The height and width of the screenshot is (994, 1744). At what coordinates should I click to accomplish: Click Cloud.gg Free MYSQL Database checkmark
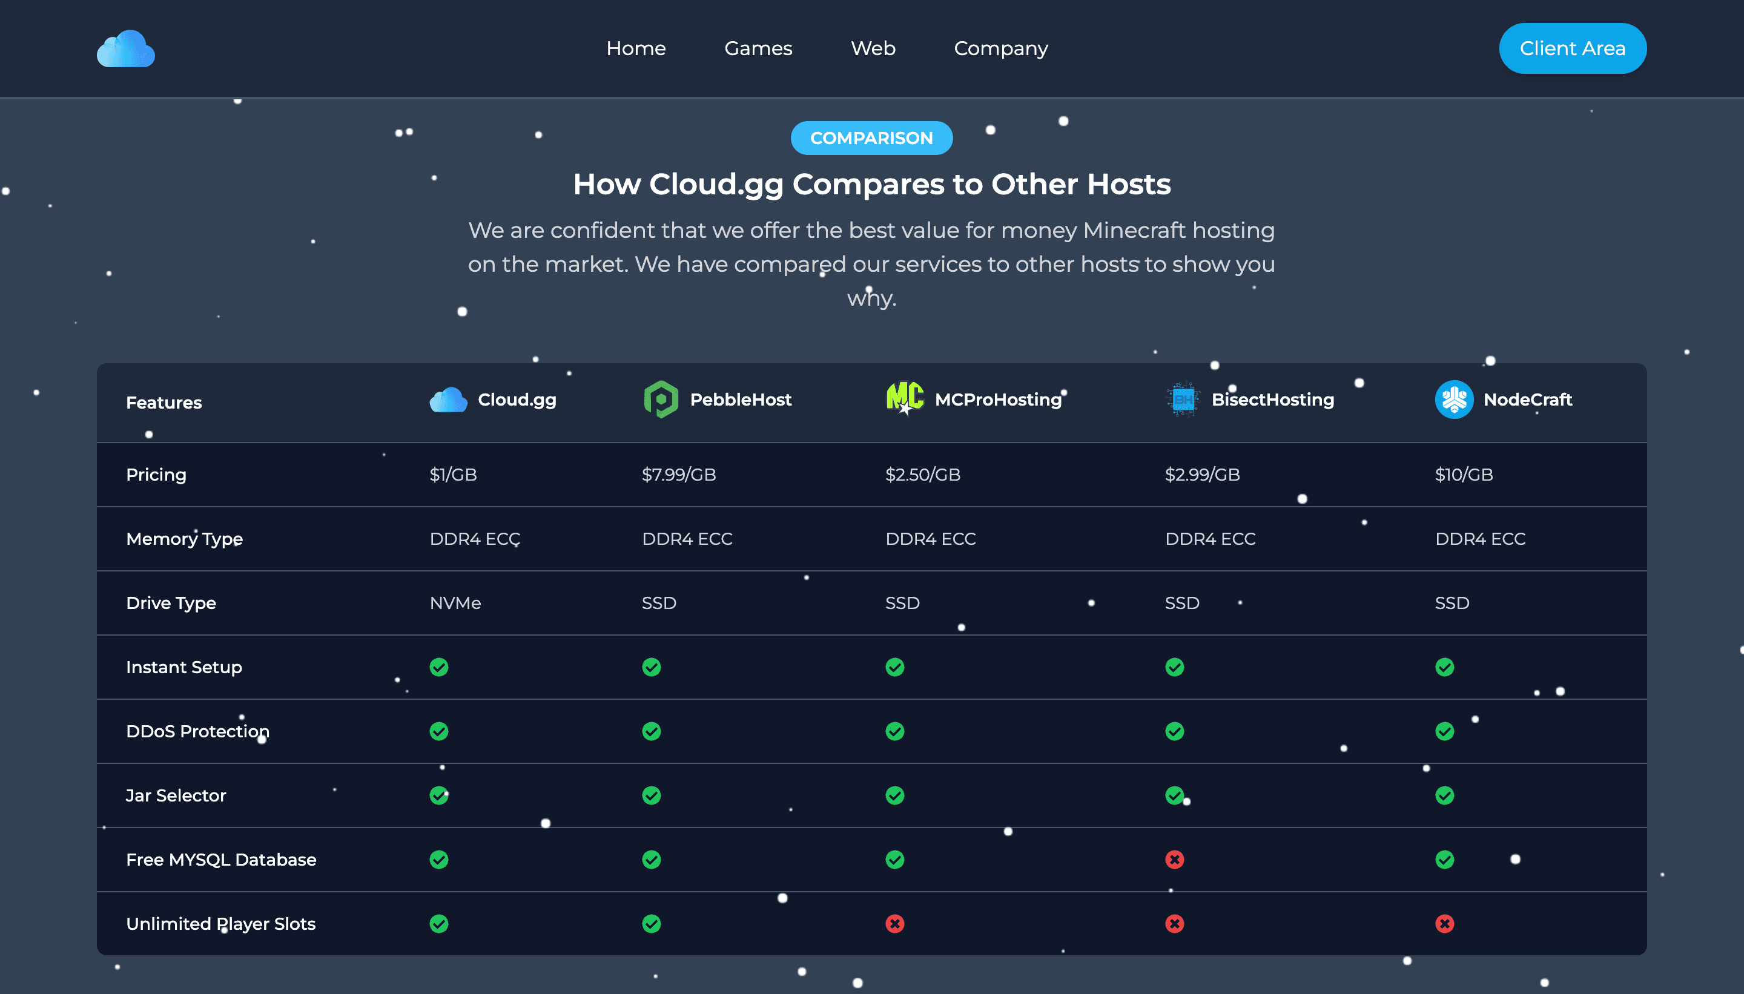click(439, 860)
